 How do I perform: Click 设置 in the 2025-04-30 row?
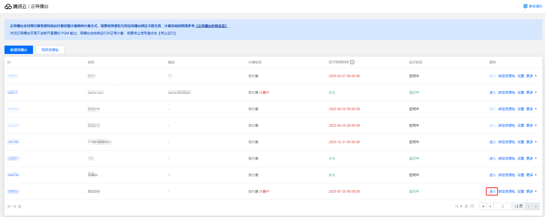click(521, 126)
